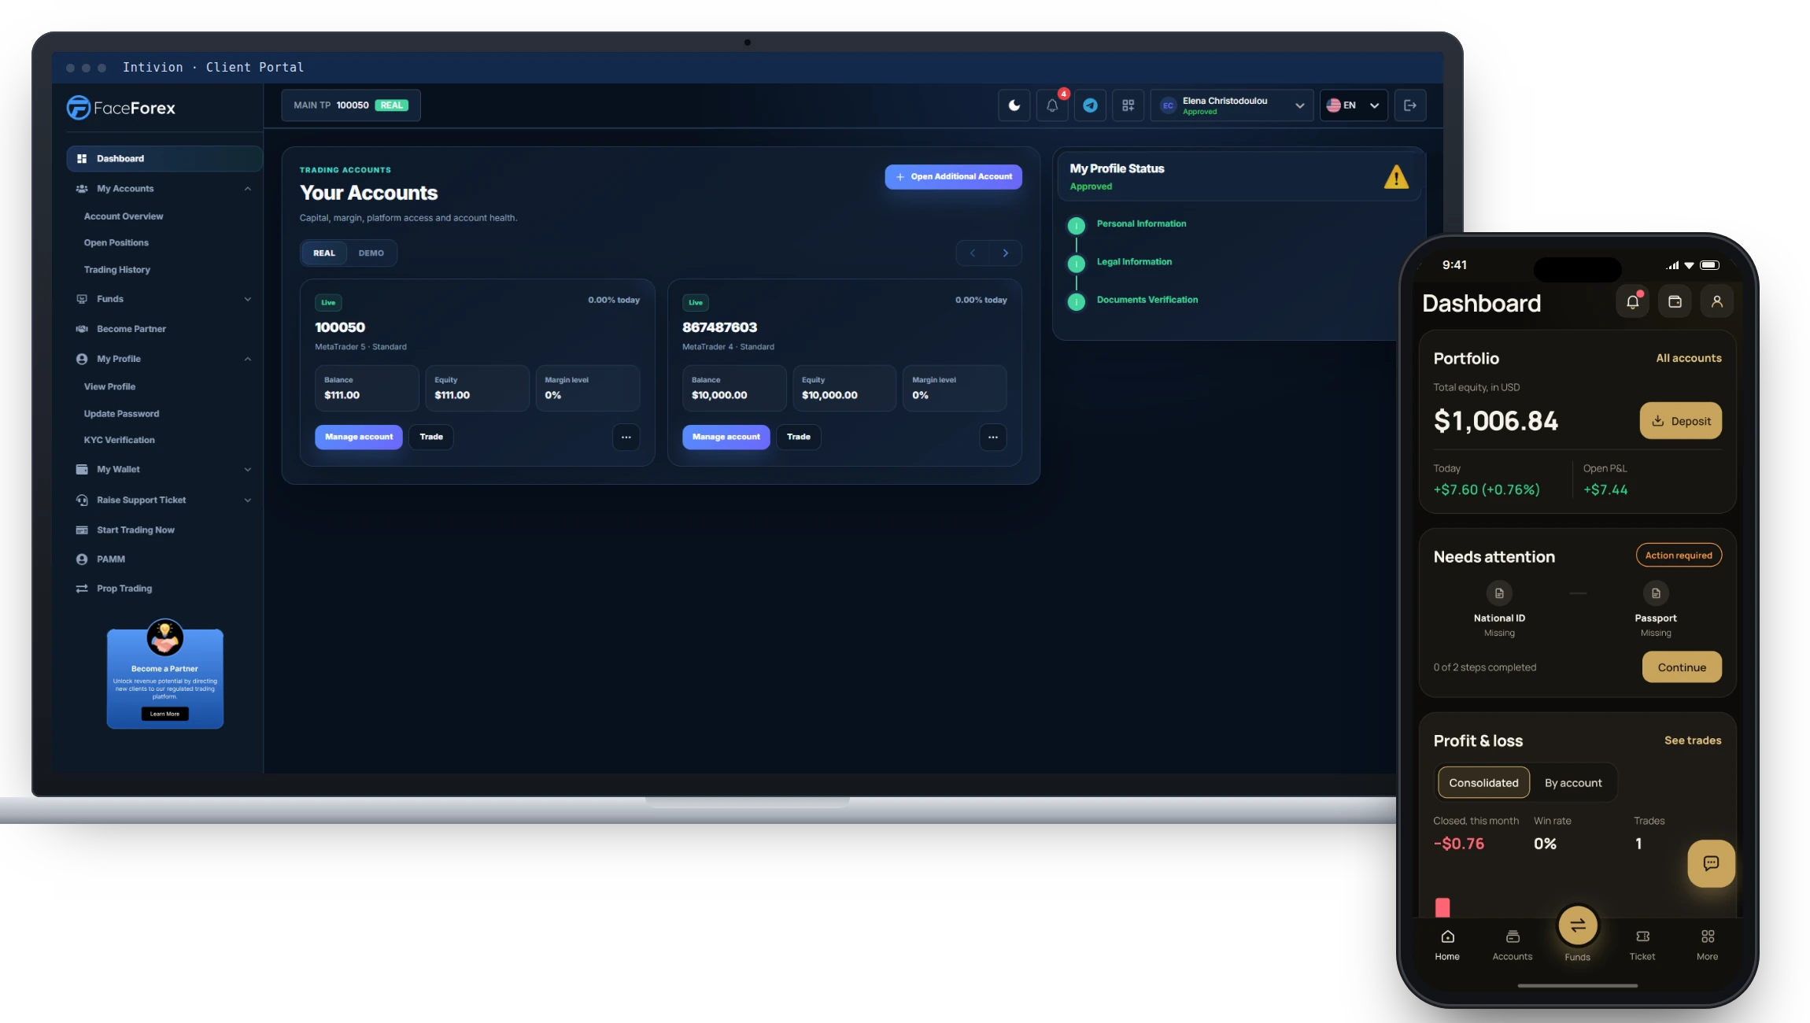Open Personal Information profile step

coord(1141,224)
